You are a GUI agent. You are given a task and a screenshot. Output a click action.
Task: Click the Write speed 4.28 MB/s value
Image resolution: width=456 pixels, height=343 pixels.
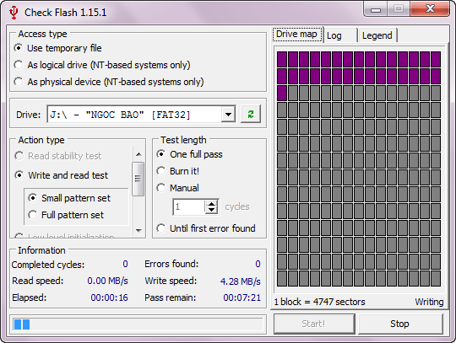pyautogui.click(x=240, y=281)
